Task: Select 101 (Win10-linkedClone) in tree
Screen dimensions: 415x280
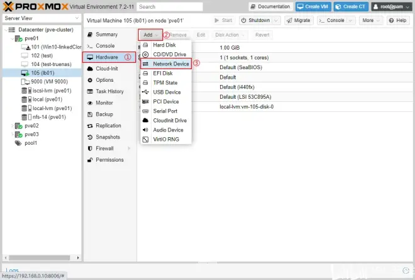Action: [x=42, y=47]
